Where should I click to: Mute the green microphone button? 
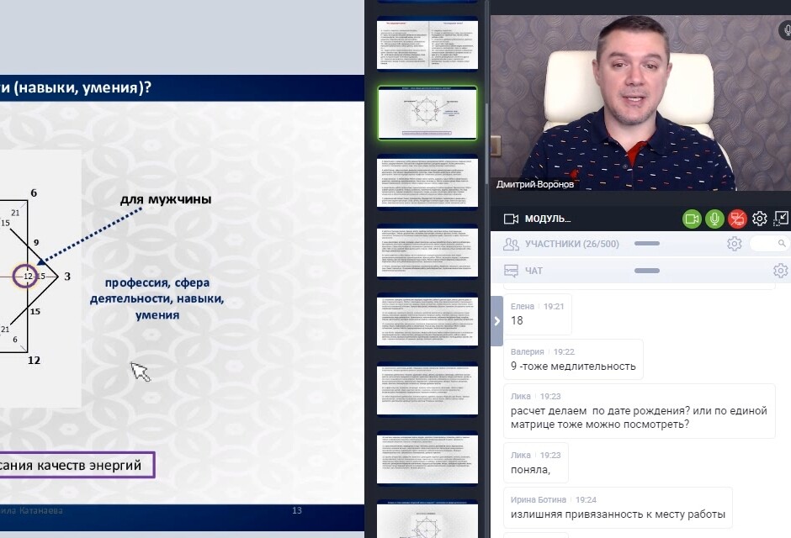coord(714,219)
